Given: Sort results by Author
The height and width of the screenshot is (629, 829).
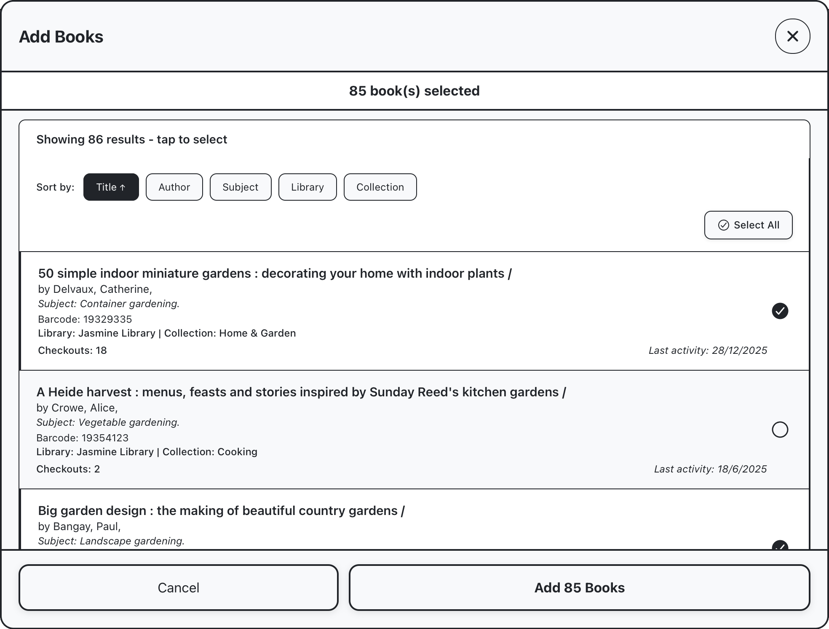Looking at the screenshot, I should pos(174,187).
